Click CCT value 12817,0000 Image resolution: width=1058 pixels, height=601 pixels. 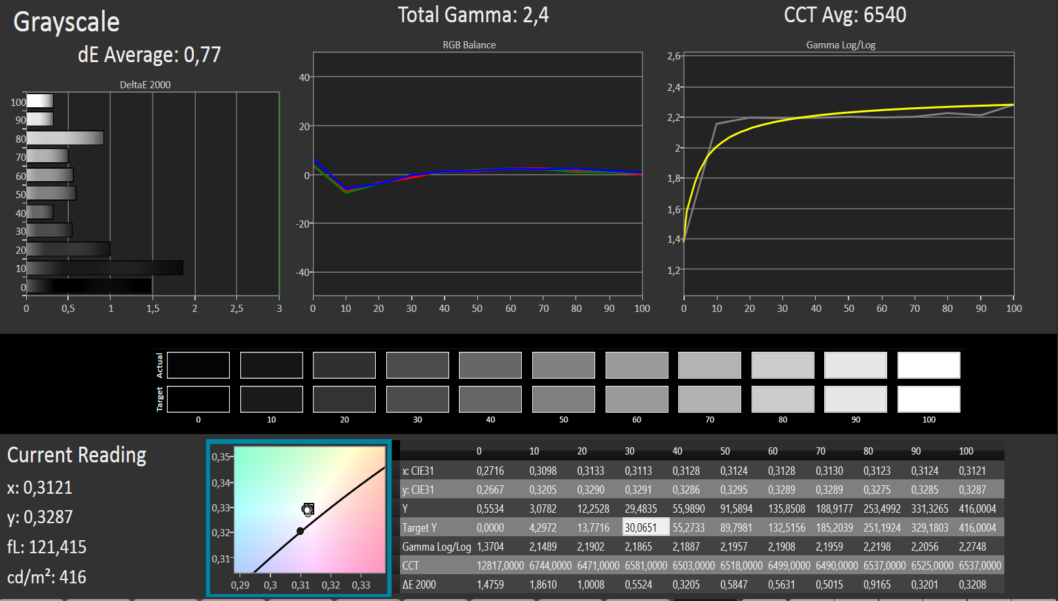pos(500,566)
